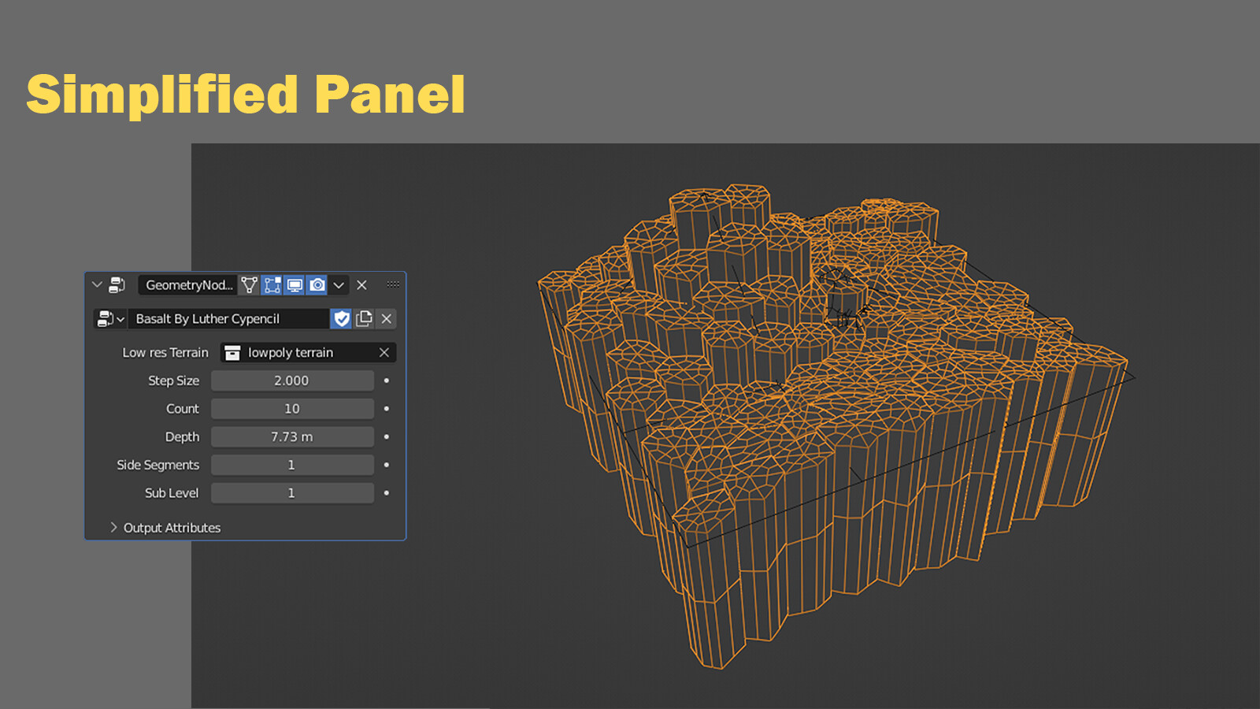The height and width of the screenshot is (709, 1260).
Task: Adjust the Depth value slider
Action: pos(292,436)
